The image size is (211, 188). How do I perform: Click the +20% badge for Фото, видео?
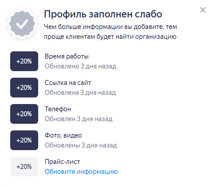pyautogui.click(x=24, y=140)
